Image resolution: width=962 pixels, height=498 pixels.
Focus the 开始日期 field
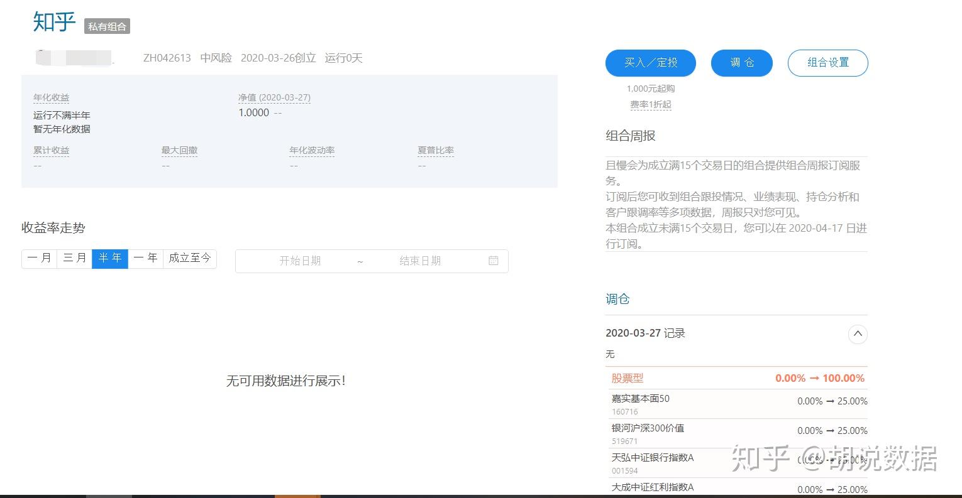tap(300, 261)
